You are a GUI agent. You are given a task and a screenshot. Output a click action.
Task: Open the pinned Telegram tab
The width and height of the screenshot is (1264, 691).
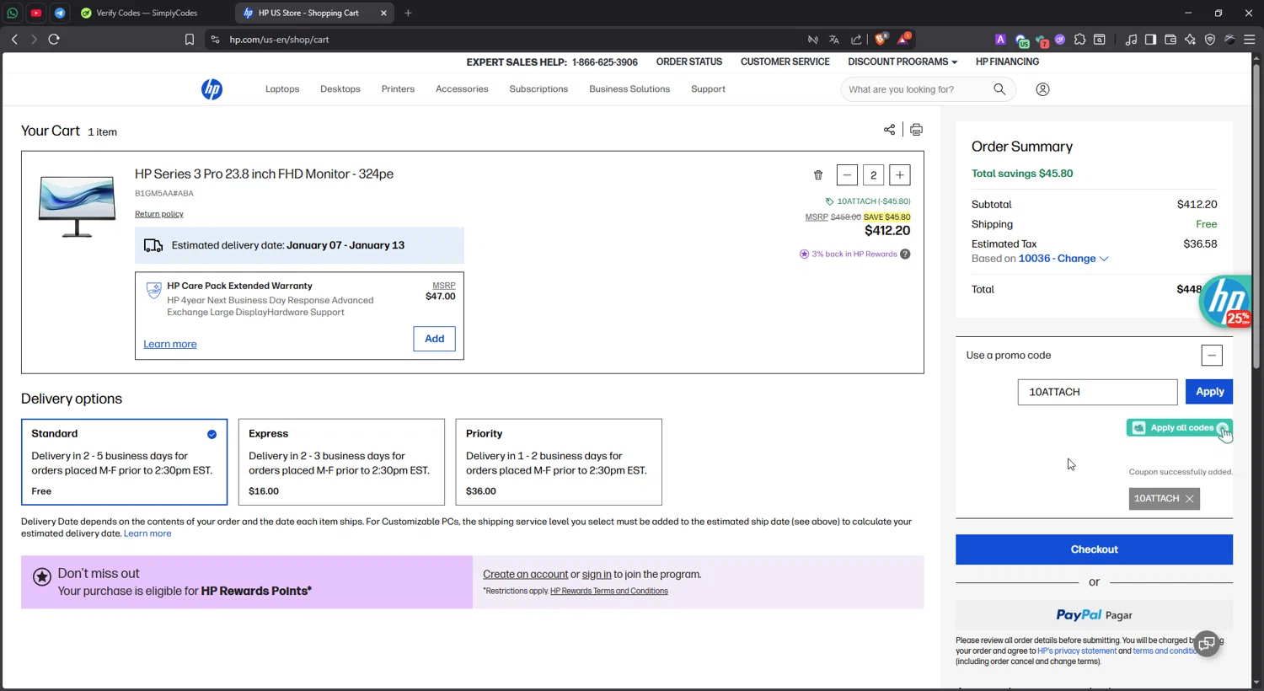[x=60, y=13]
